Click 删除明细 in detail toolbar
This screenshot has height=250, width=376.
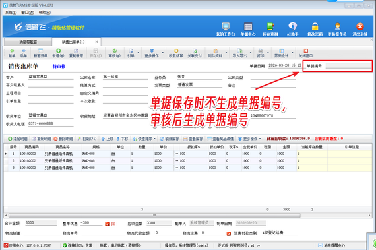point(63,139)
